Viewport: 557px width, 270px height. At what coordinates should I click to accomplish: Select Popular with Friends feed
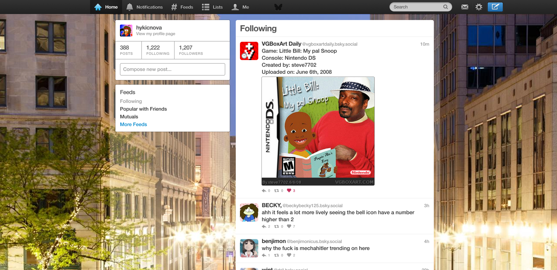[x=143, y=109]
